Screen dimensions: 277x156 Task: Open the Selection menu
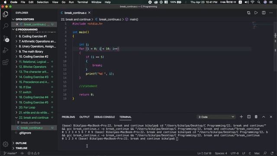coord(42,2)
